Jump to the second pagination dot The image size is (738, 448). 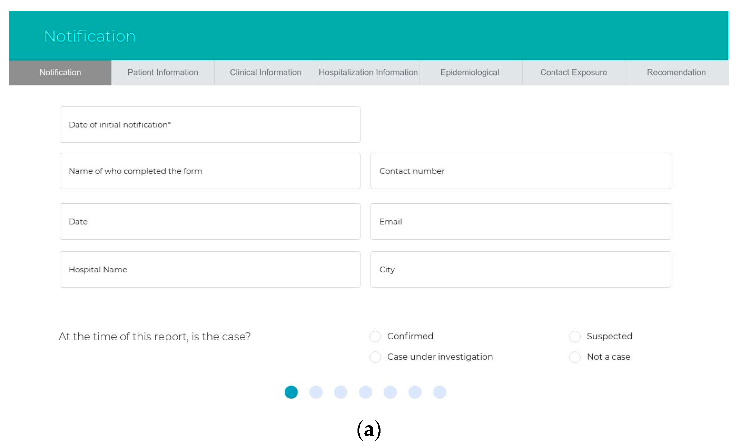pyautogui.click(x=316, y=392)
